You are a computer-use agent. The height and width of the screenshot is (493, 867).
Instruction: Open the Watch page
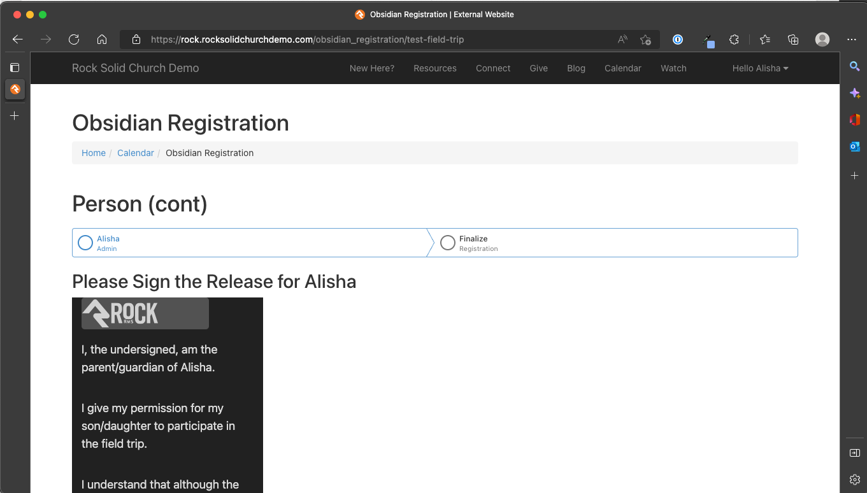pyautogui.click(x=673, y=68)
